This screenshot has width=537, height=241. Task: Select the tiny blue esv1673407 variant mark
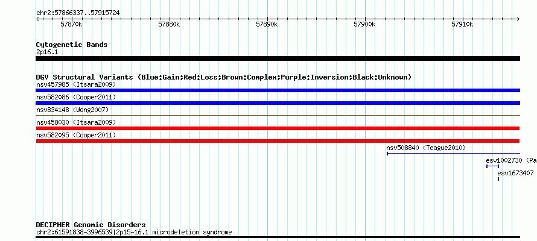point(498,179)
